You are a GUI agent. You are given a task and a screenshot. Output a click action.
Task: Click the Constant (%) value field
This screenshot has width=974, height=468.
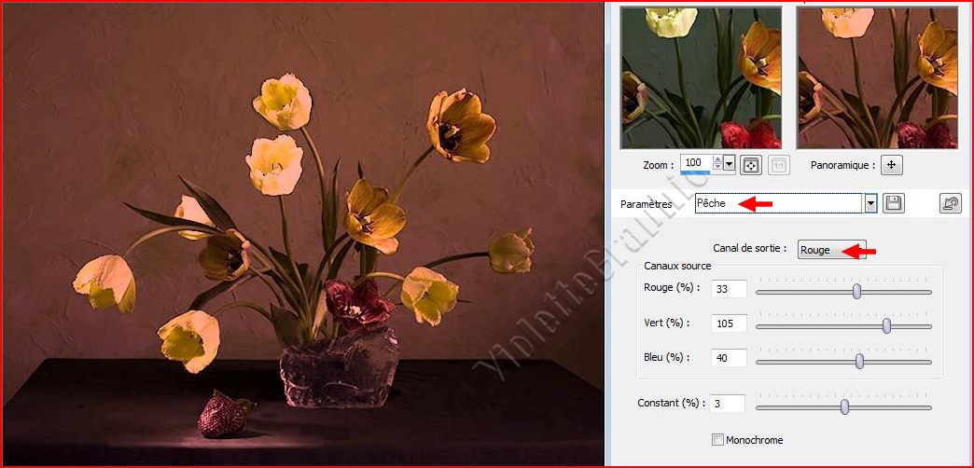coord(726,404)
